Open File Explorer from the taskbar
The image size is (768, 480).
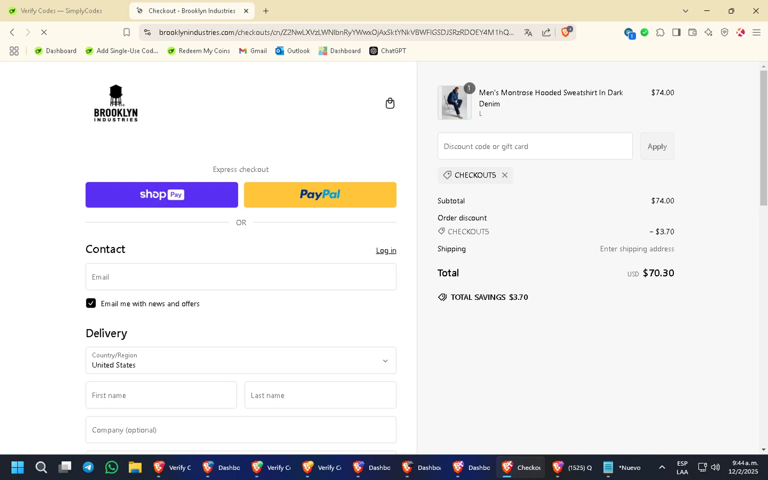pos(135,467)
